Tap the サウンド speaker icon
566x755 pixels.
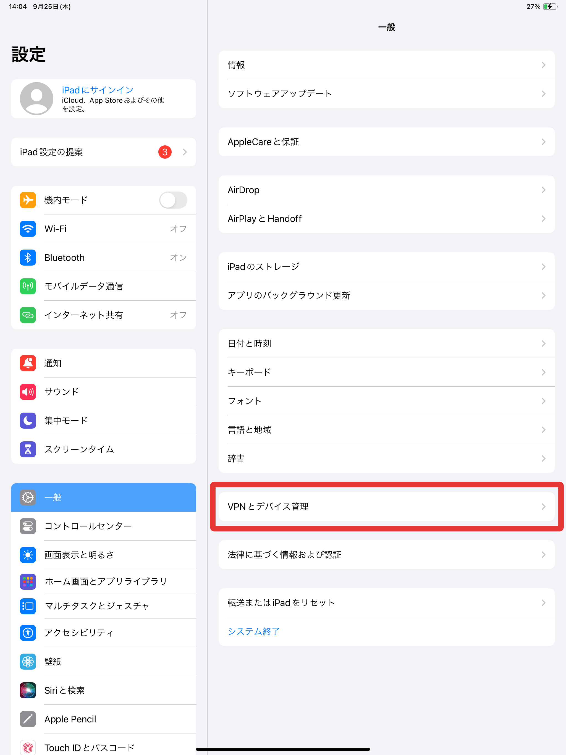[28, 392]
